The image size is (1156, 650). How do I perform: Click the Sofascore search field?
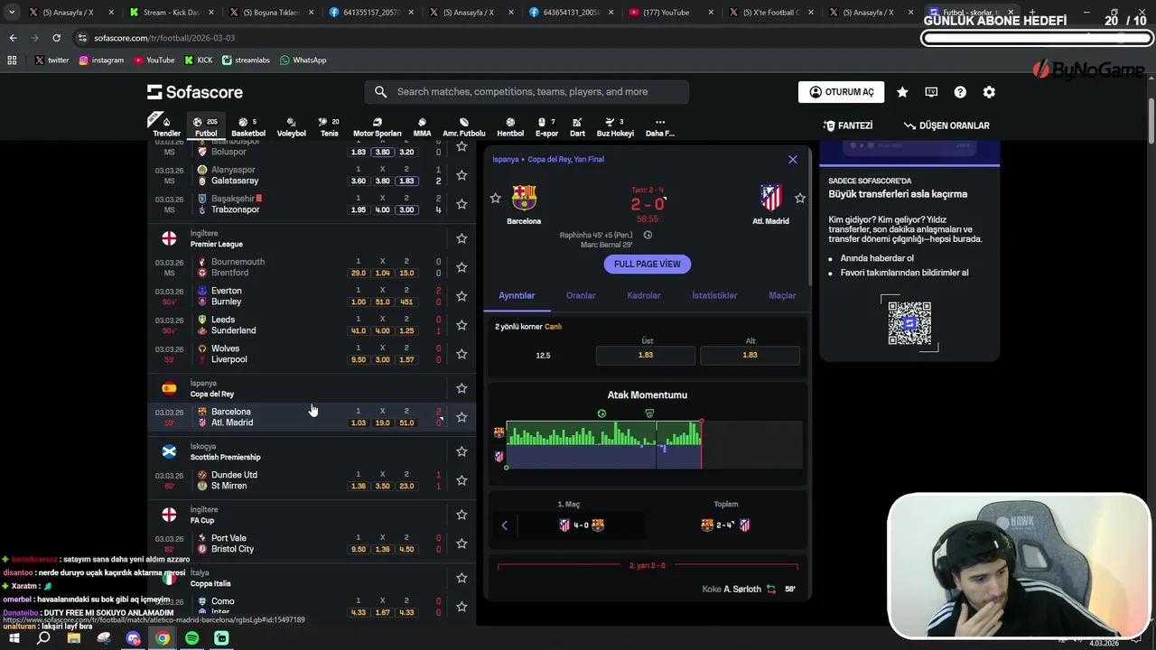(x=527, y=92)
